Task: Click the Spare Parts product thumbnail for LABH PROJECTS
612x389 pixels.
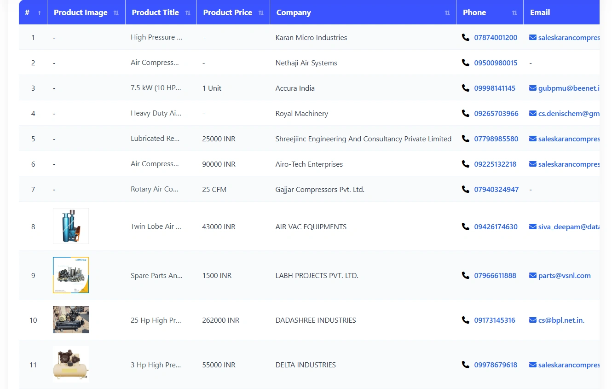Action: pyautogui.click(x=70, y=275)
